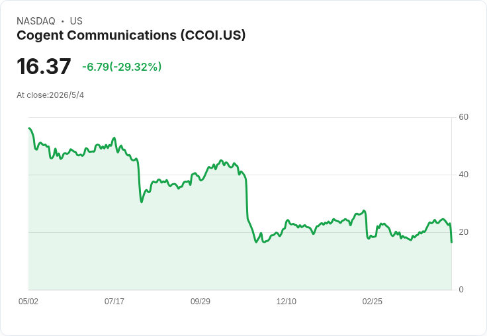Click the chart line's starting peak near 05/02

[x=29, y=128]
